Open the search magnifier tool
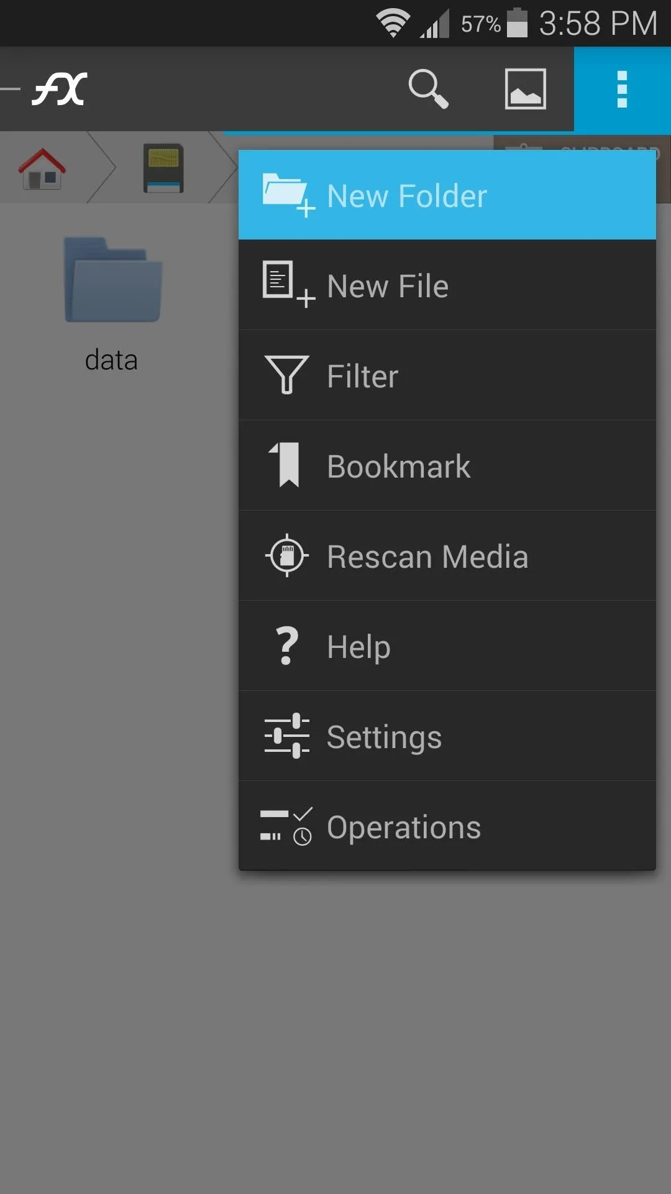 428,89
